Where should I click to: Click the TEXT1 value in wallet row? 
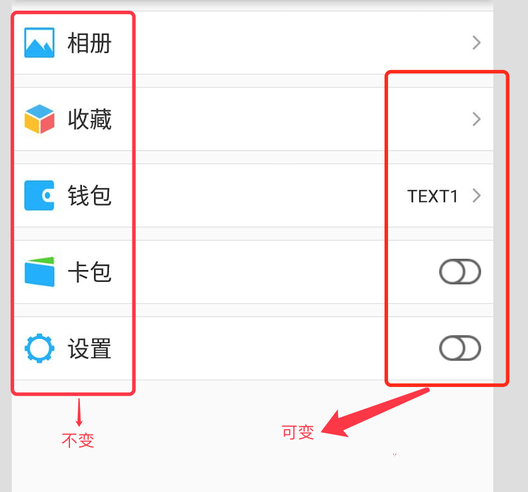tap(432, 196)
